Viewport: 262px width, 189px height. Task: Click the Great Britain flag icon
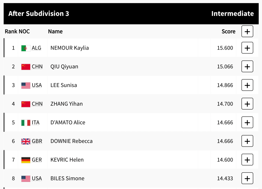click(x=26, y=141)
